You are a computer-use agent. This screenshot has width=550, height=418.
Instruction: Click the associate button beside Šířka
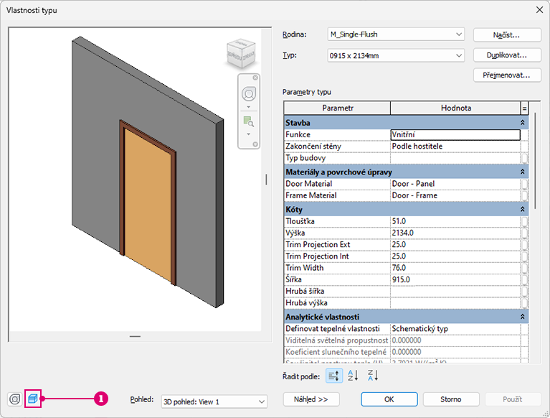click(x=524, y=279)
